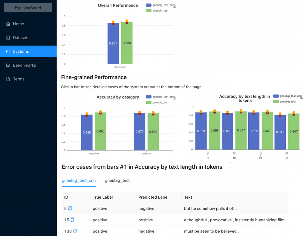Copy ID icon for row 133
Viewport: 306px width, 236px height.
point(75,231)
